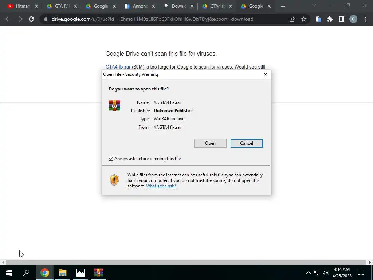This screenshot has height=280, width=373.
Task: Share this page icon in address bar
Action: (292, 19)
